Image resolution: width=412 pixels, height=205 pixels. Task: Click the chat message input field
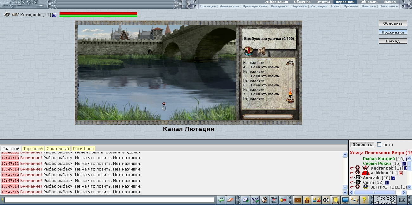(109, 200)
